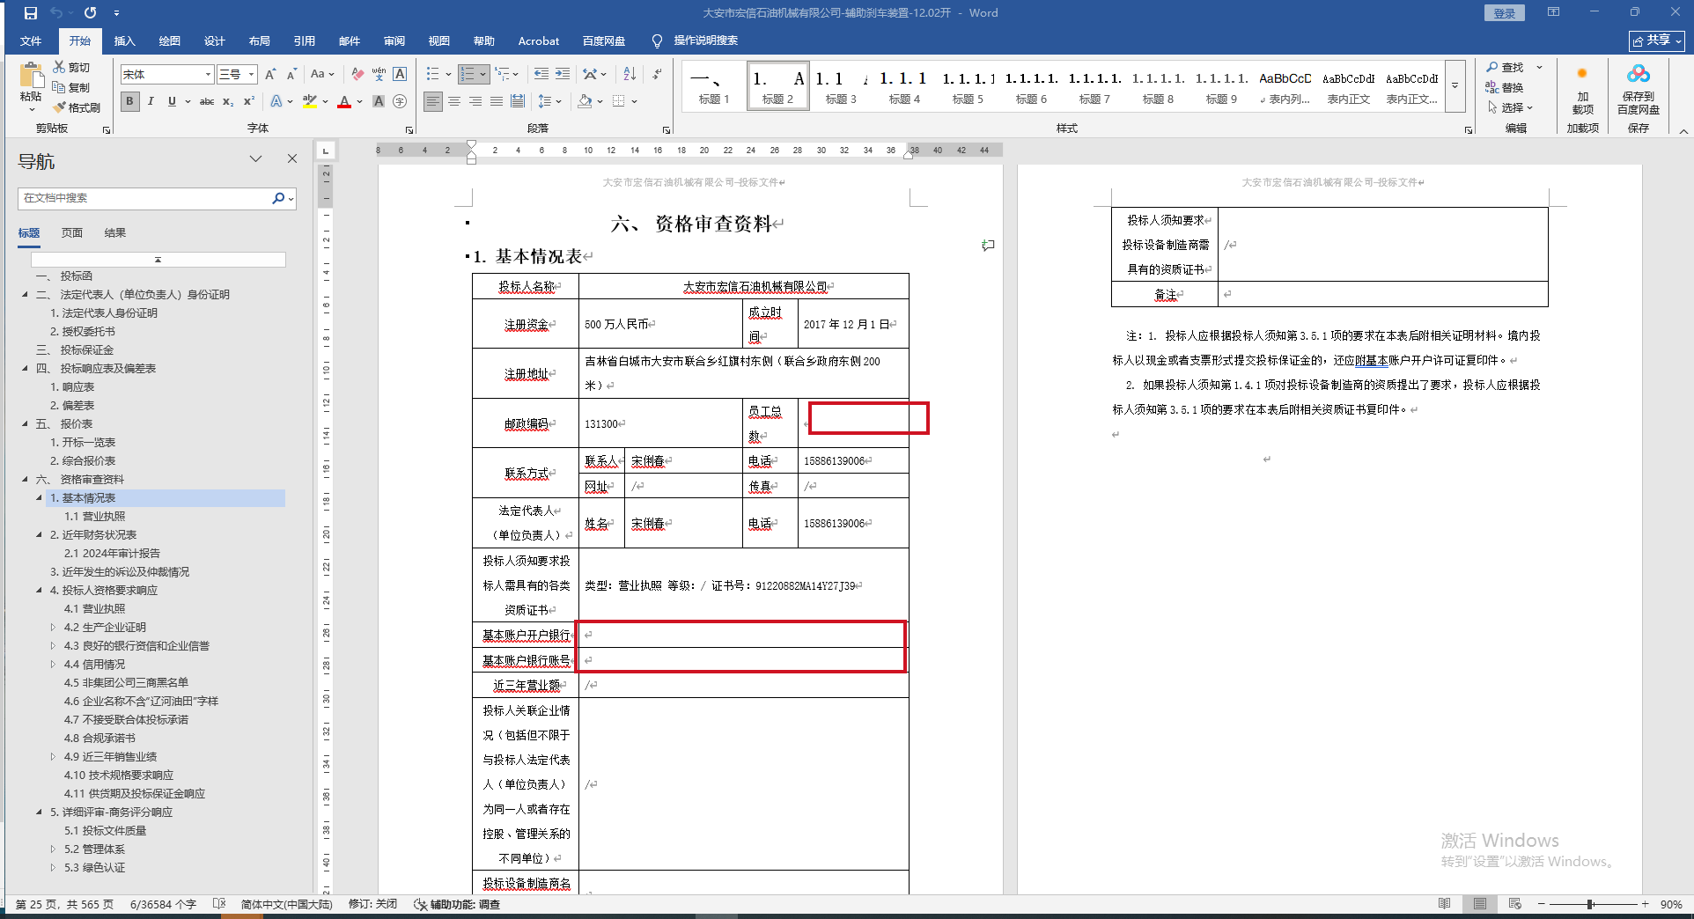The width and height of the screenshot is (1694, 919).
Task: Increase the paragraph indent
Action: (563, 75)
